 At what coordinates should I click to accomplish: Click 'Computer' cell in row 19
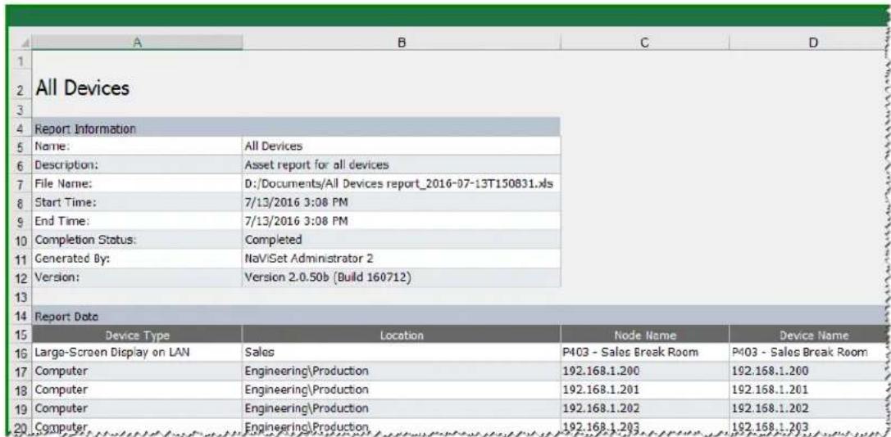click(x=137, y=408)
